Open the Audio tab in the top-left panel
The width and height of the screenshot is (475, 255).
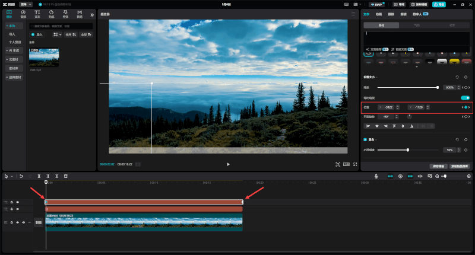click(23, 14)
